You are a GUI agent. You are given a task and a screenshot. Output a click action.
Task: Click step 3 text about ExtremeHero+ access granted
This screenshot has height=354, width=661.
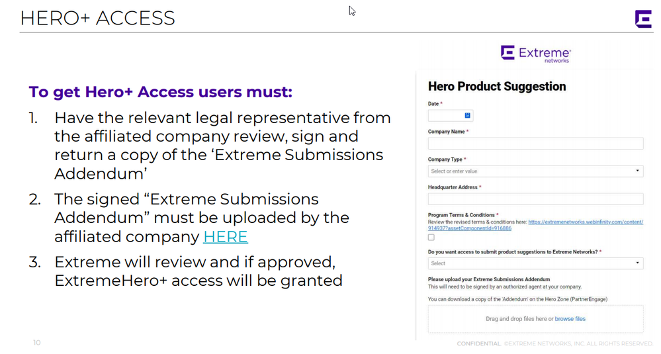coord(198,271)
